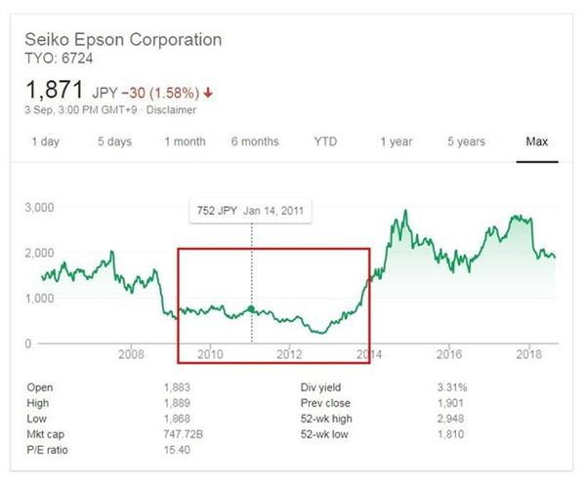Click the Max range tab
The height and width of the screenshot is (484, 586).
point(536,141)
